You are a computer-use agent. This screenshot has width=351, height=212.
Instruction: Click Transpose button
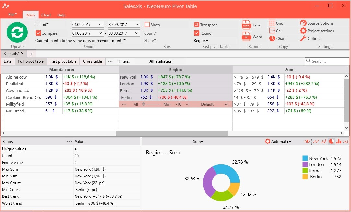tap(205, 25)
